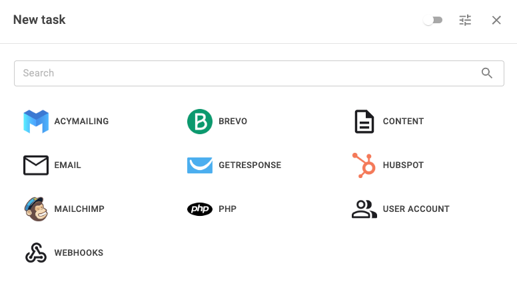Screen dimensions: 517x287
Task: Close the New task dialog
Action: [x=496, y=20]
